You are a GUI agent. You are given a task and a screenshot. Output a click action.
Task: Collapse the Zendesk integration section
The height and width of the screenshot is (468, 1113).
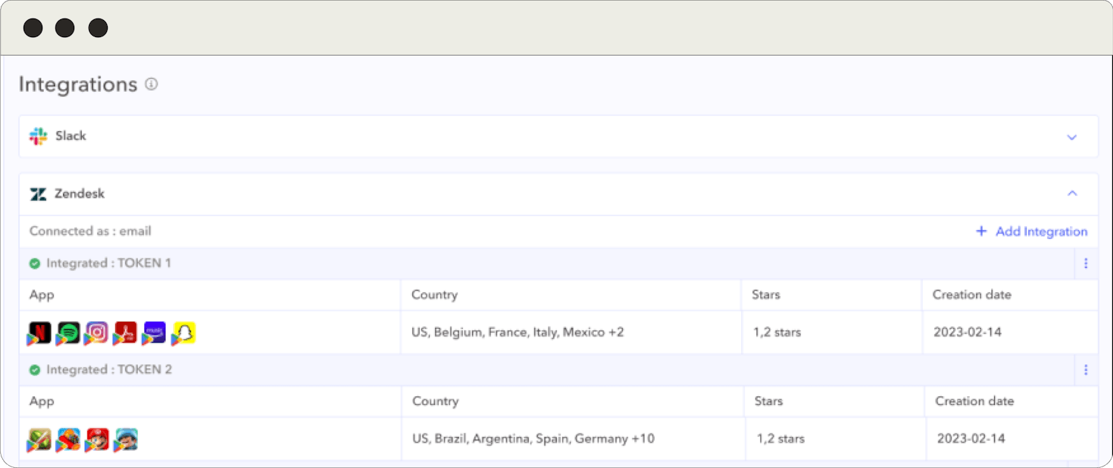(1071, 194)
